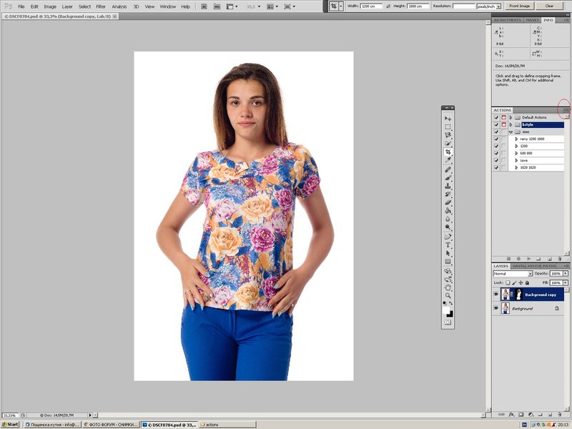Viewport: 572px width, 429px height.
Task: Expand the Default Actions folder
Action: tap(511, 117)
